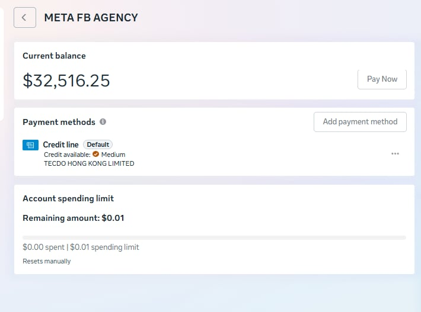Screen dimensions: 421x312
Task: Open the Payment methods info tooltip icon
Action: tap(103, 122)
